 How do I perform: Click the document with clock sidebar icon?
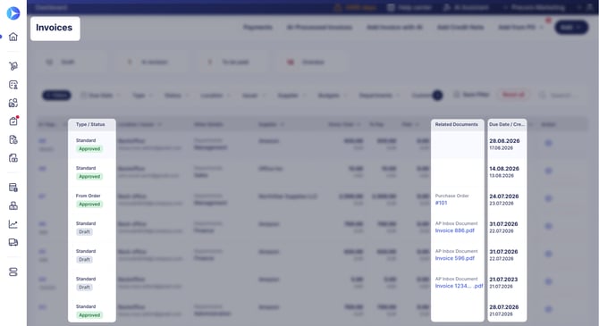coord(13,139)
